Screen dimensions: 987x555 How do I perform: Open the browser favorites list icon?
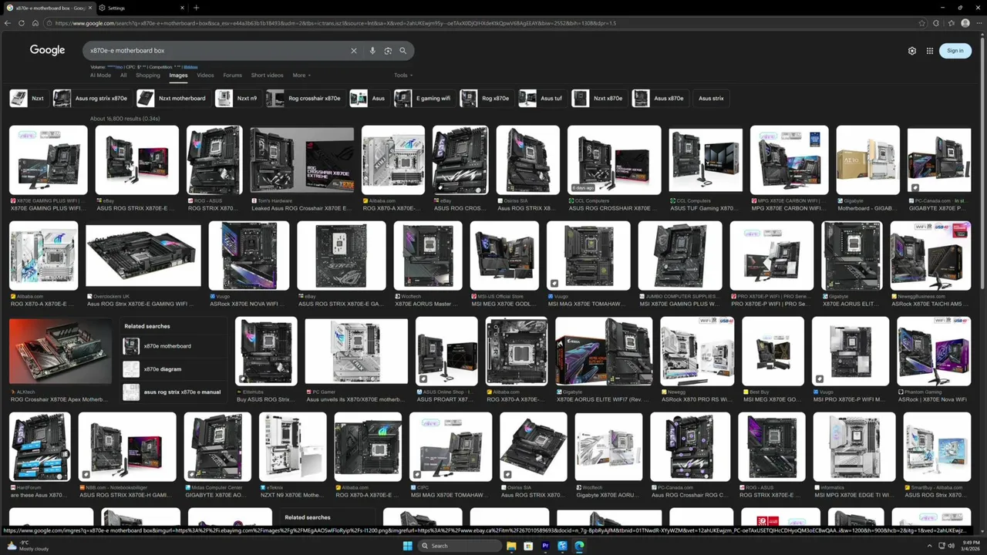[951, 23]
